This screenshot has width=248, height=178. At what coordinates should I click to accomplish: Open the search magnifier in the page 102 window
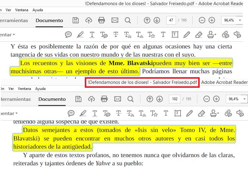(130, 99)
